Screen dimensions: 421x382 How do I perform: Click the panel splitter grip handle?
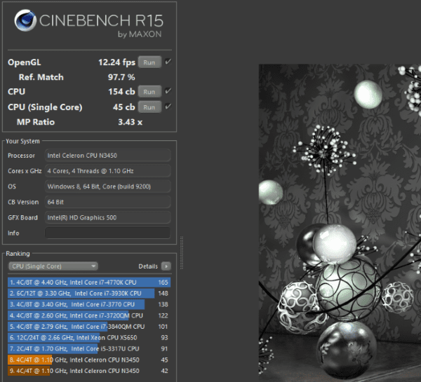182,253
